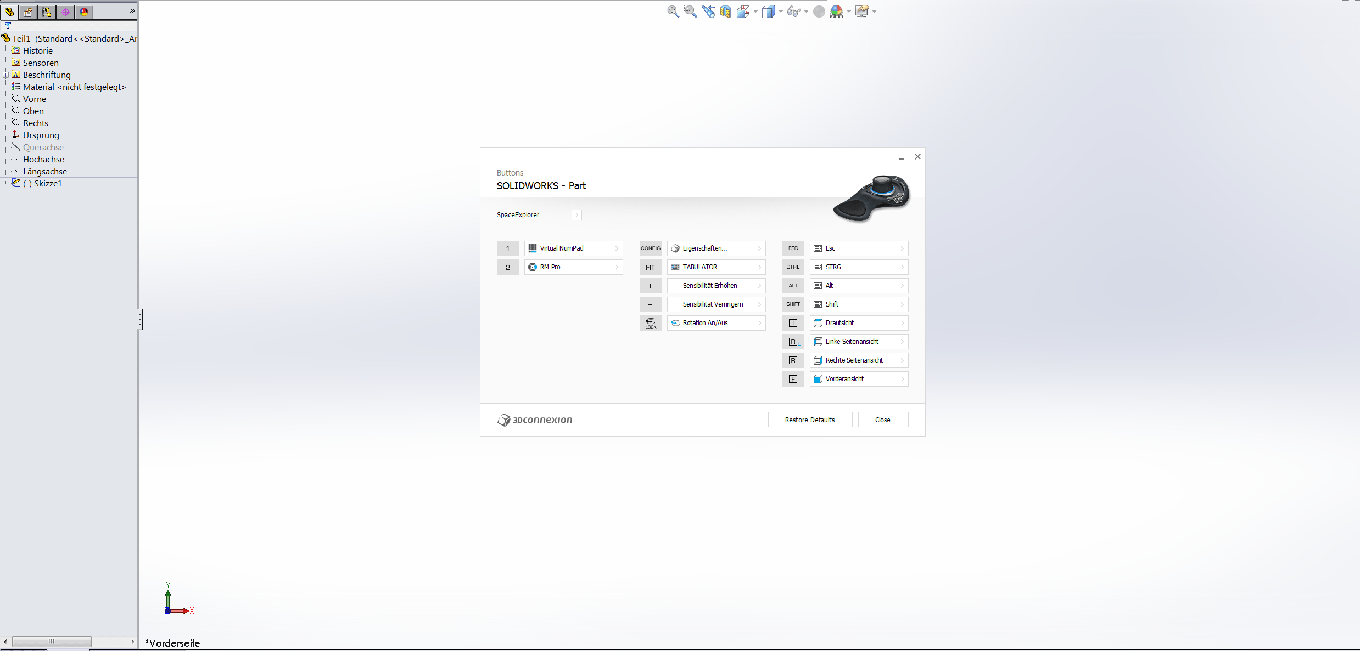Open the SHIFT button Shift assignment
The image size is (1360, 651).
pyautogui.click(x=859, y=304)
